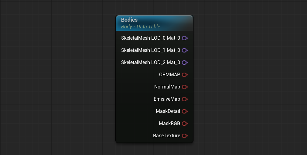Click the MaskDetail output pin
Screen dimensions: 307x155
click(x=185, y=111)
